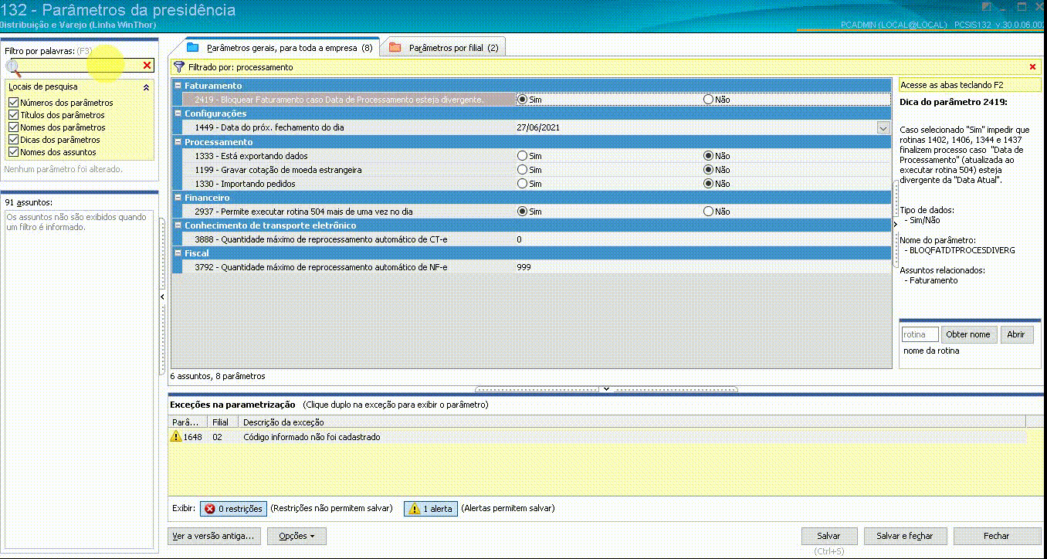The width and height of the screenshot is (1047, 559).
Task: Click the 'Salvar e fechar' button
Action: tap(904, 536)
